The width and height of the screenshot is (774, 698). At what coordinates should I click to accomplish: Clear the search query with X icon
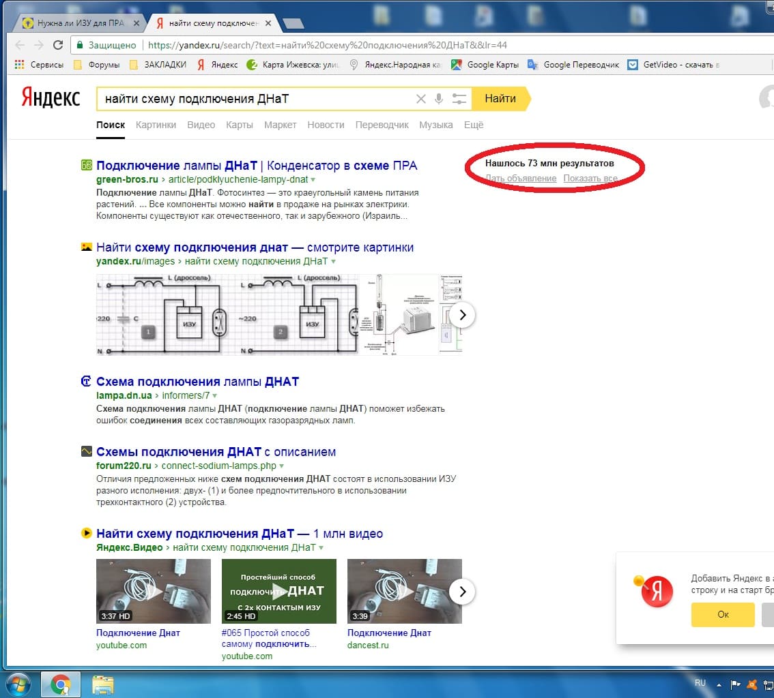(x=420, y=99)
